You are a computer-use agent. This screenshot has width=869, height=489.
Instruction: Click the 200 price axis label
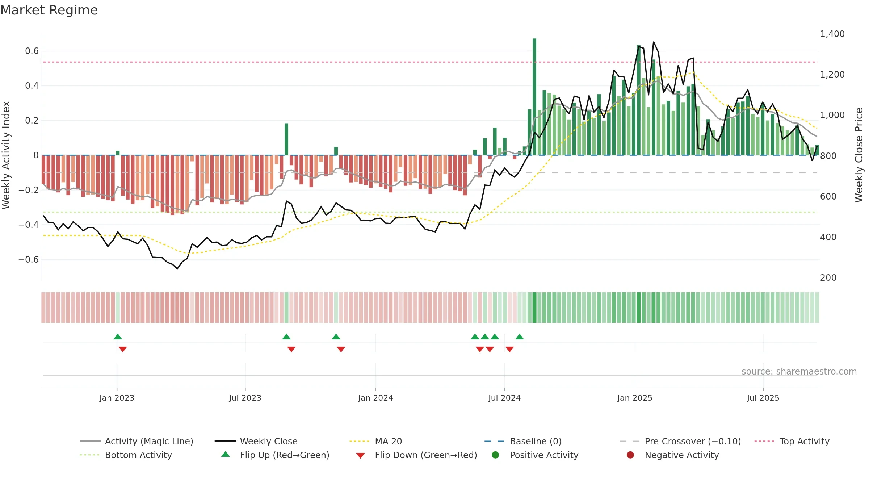[x=828, y=278]
